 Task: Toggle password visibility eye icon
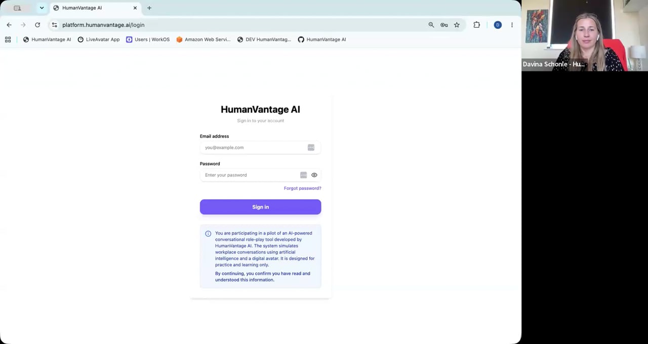click(314, 175)
